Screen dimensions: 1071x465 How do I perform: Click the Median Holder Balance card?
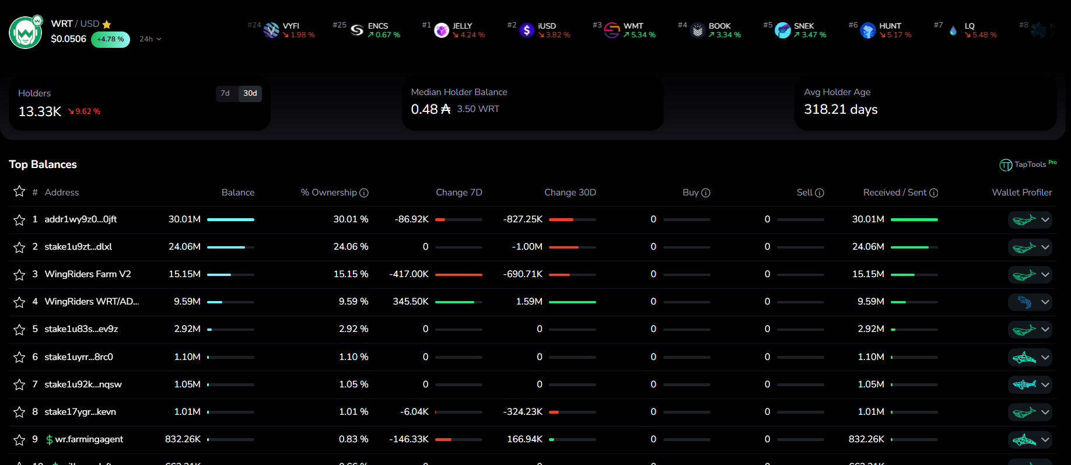[533, 104]
